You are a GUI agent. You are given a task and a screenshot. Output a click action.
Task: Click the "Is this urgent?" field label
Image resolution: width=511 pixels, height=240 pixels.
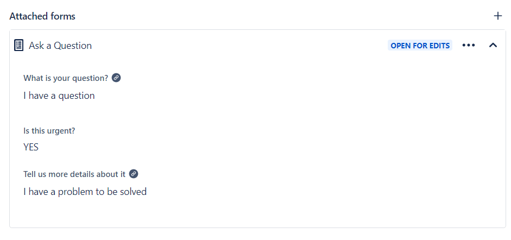click(49, 131)
